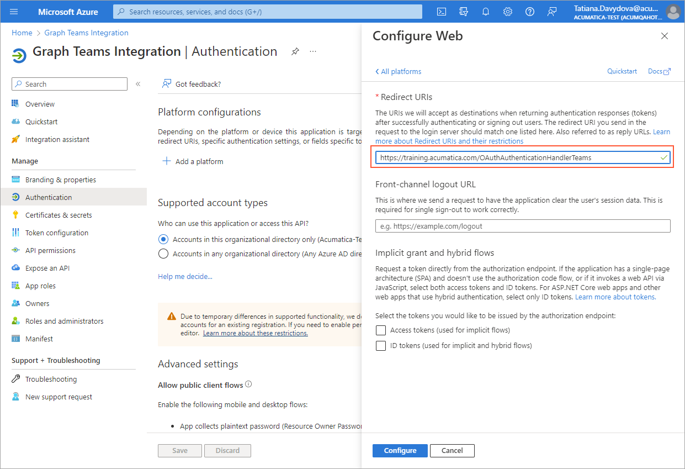Click the Save button at the bottom
The image size is (685, 469).
pyautogui.click(x=180, y=450)
